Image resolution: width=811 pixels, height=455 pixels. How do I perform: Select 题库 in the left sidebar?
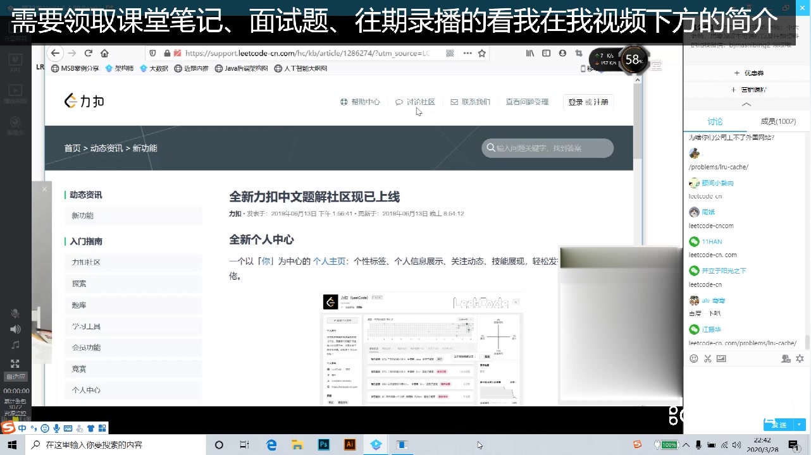133,305
